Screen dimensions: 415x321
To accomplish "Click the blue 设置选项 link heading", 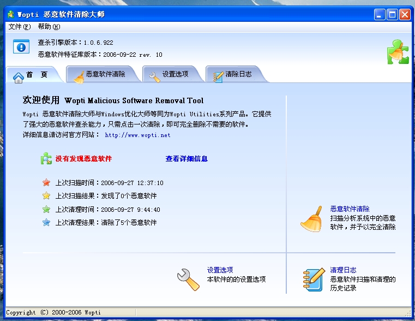I will 220,270.
